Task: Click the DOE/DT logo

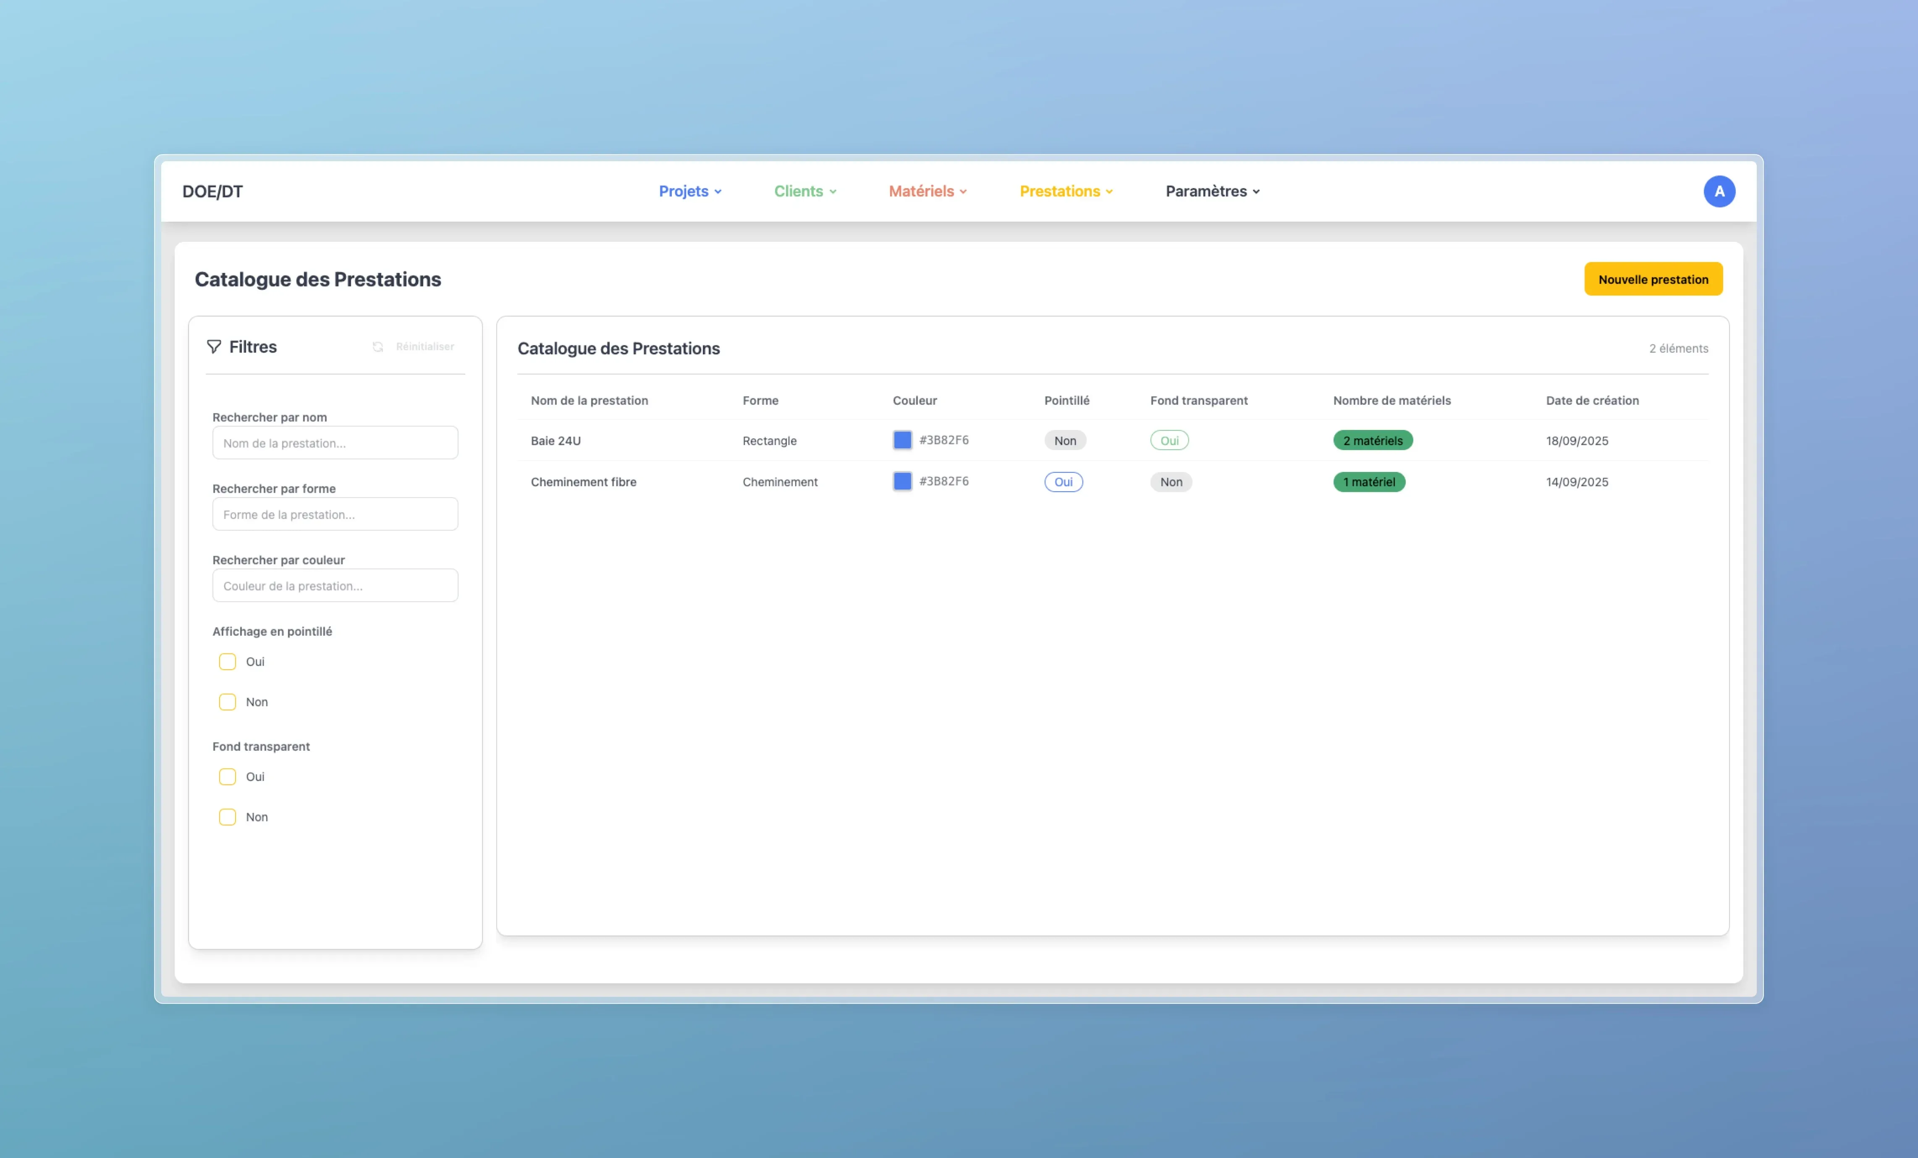Action: click(x=212, y=191)
